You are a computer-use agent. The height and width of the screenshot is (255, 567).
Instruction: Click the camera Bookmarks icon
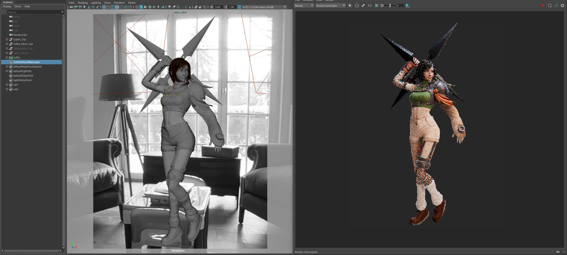point(84,7)
